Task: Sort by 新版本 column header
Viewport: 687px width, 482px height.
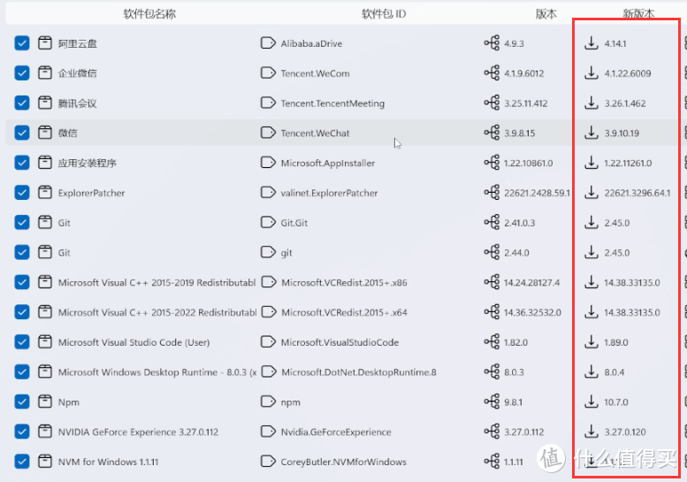Action: 638,14
